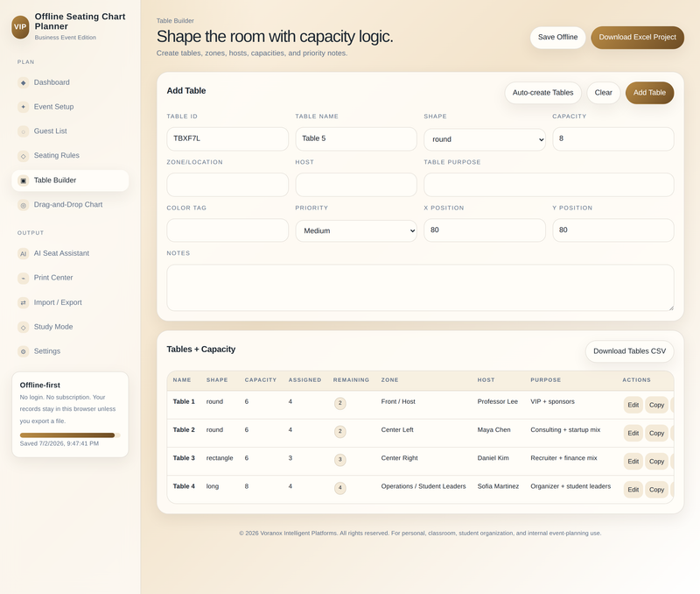
Task: Open Import / Export page
Action: [70, 302]
